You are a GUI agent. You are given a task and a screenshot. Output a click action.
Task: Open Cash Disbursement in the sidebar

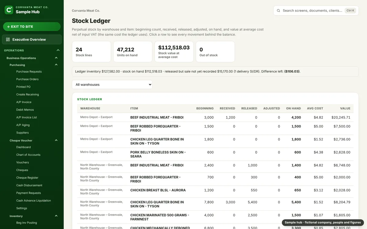click(29, 185)
